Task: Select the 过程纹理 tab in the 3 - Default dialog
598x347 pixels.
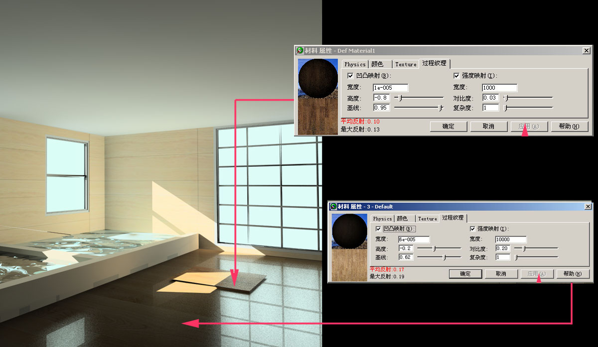Action: 452,218
